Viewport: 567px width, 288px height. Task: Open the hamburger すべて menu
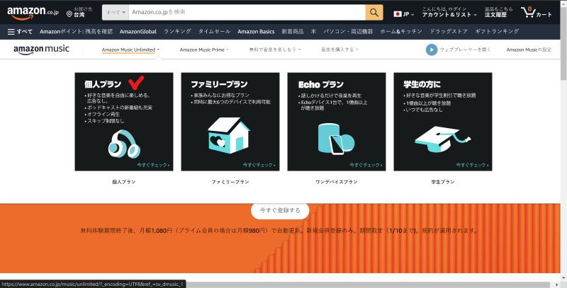click(20, 32)
